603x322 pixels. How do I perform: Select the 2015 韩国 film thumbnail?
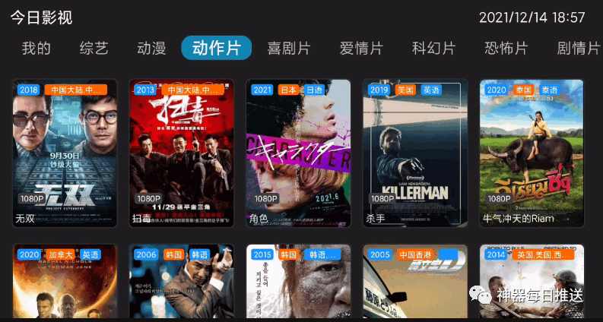coord(298,281)
